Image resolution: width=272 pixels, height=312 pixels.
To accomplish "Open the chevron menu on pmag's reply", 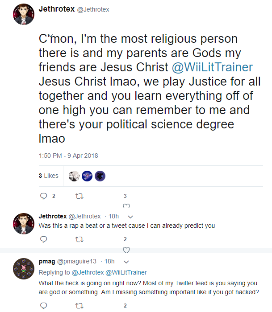I will [126, 262].
